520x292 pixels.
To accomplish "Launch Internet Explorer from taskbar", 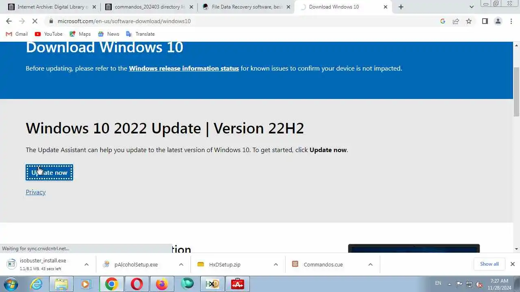I will pyautogui.click(x=37, y=284).
